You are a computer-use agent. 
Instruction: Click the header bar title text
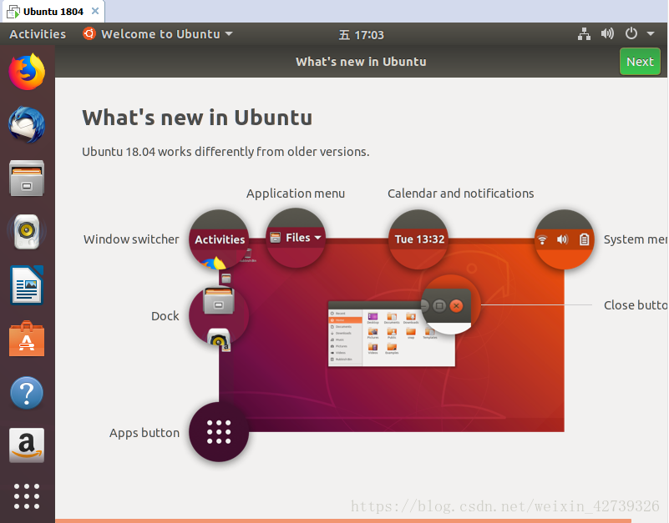[x=361, y=62]
